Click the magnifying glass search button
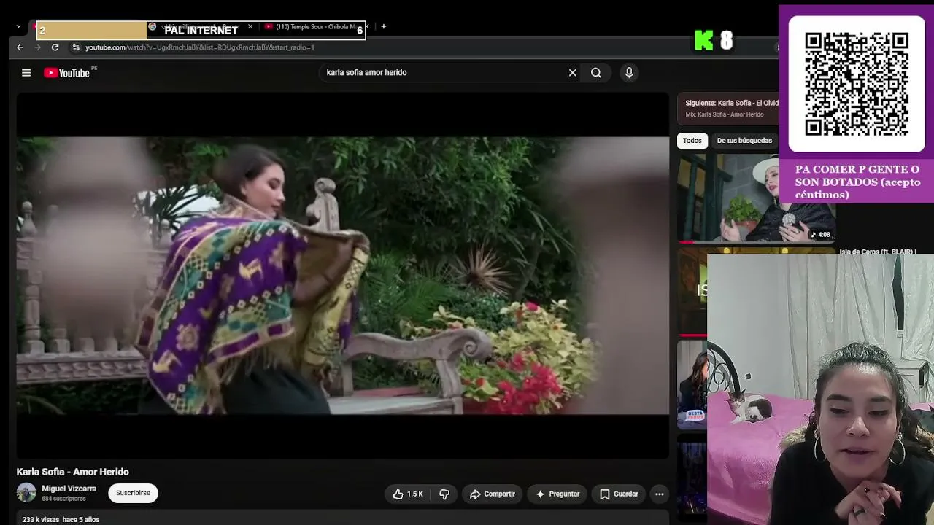Viewport: 934px width, 525px height. tap(596, 72)
